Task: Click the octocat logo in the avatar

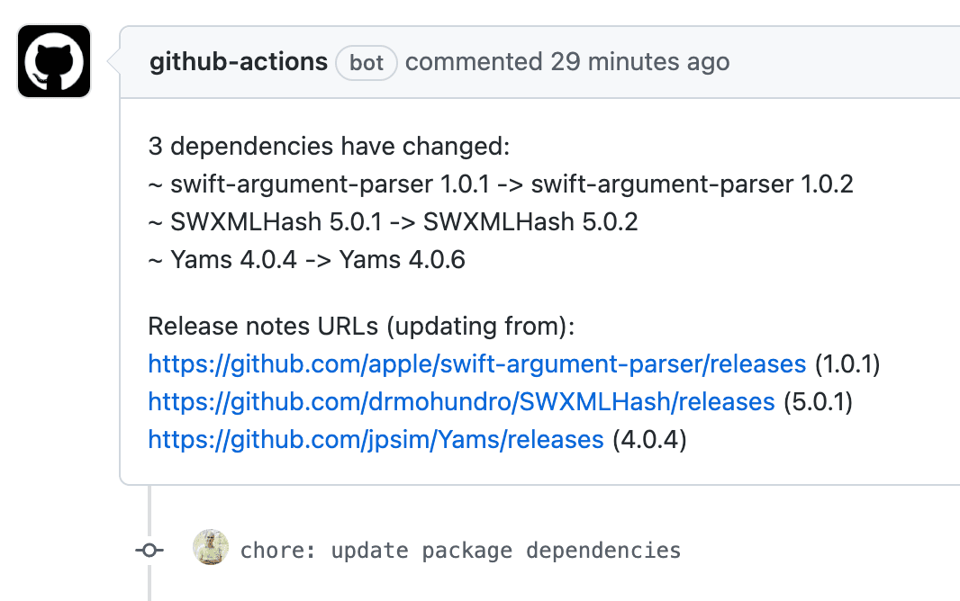Action: click(x=53, y=61)
